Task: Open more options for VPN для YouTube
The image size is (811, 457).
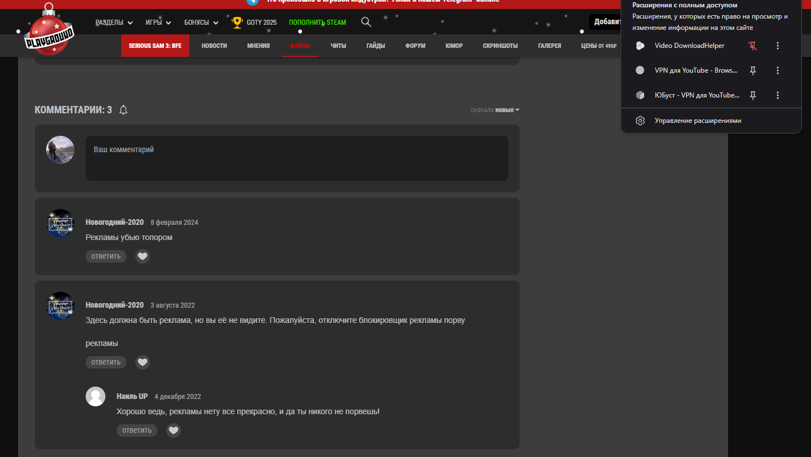Action: [x=778, y=70]
